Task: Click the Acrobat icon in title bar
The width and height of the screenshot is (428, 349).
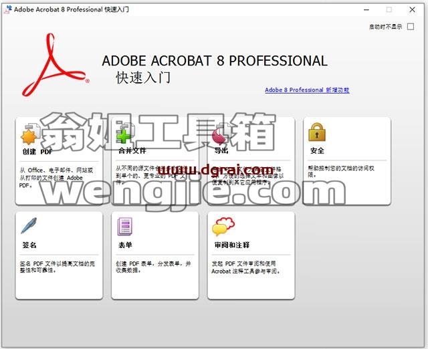Action: tap(7, 9)
